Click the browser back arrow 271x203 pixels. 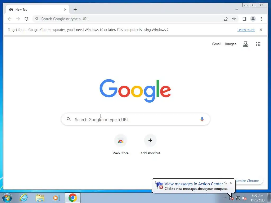click(x=10, y=19)
